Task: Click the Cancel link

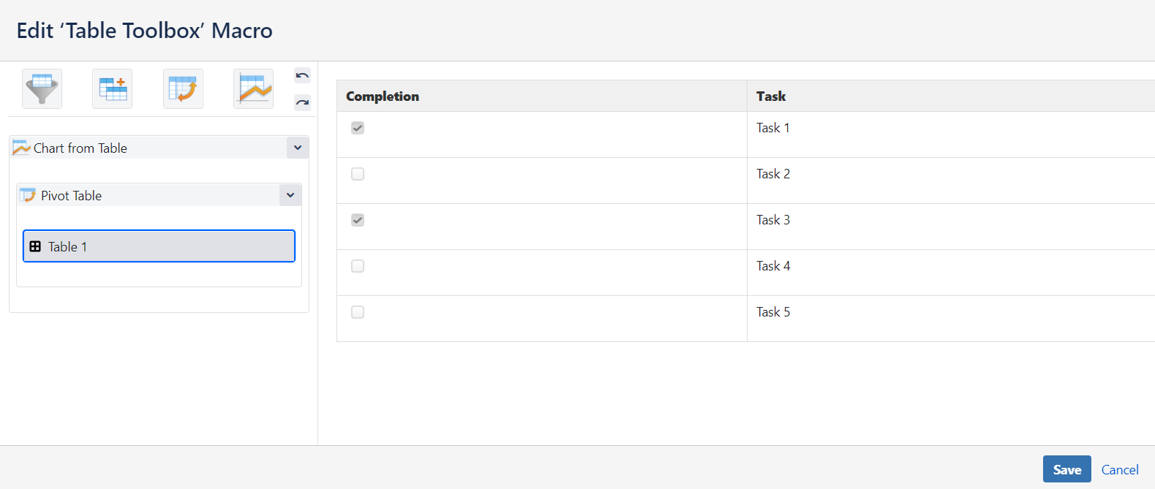Action: point(1119,469)
